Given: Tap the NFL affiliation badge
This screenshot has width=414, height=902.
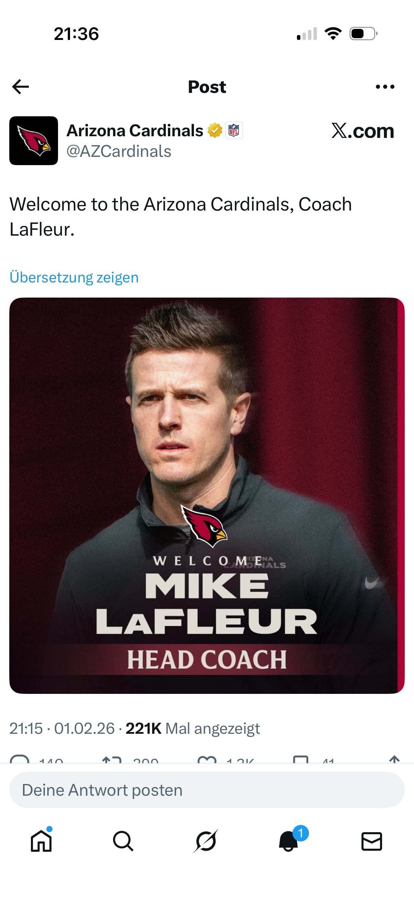Looking at the screenshot, I should [234, 131].
